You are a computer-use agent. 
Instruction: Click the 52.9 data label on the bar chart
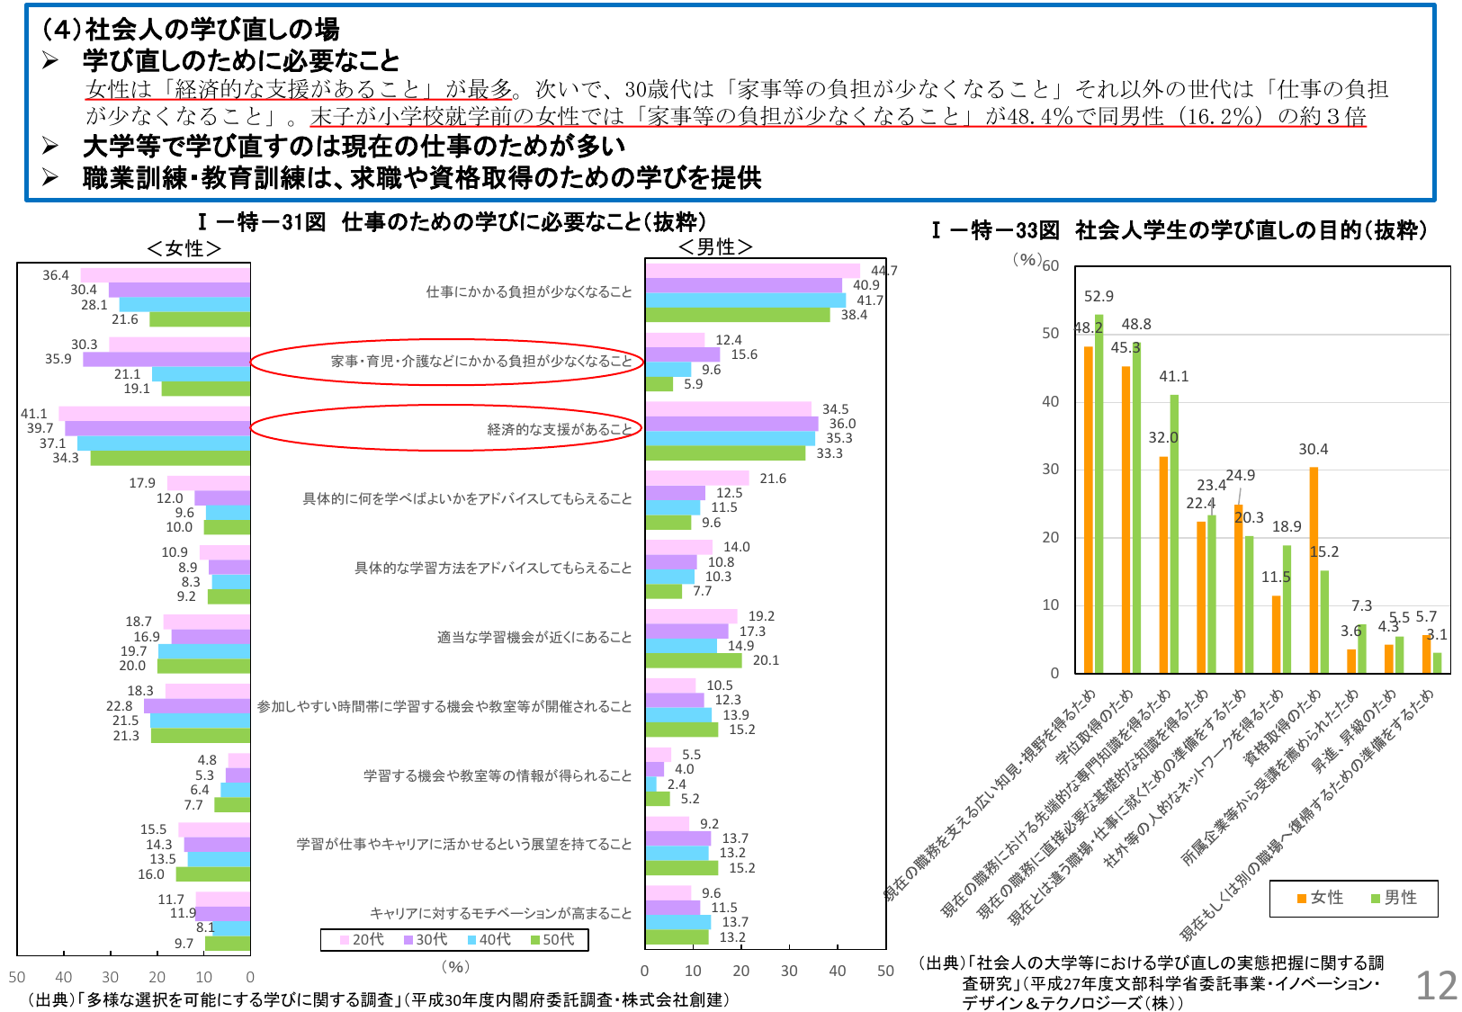1099,297
